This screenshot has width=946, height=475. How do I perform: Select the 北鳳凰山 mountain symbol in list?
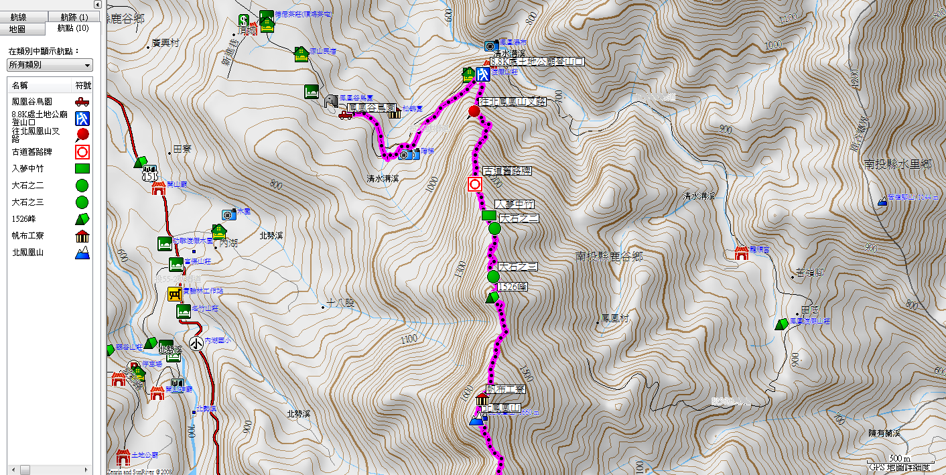[83, 253]
